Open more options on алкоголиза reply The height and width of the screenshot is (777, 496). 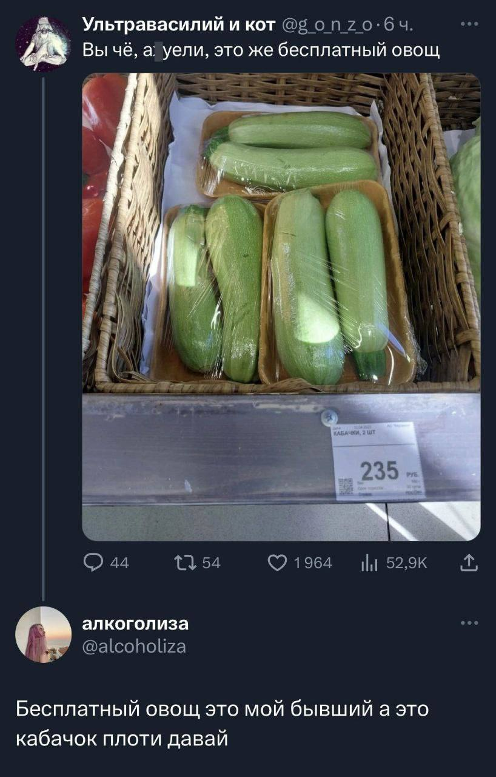(469, 623)
